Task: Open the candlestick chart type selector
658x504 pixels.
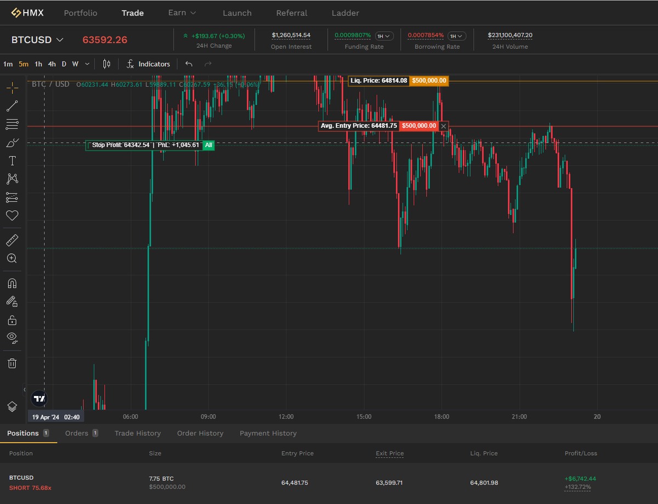Action: pyautogui.click(x=106, y=64)
